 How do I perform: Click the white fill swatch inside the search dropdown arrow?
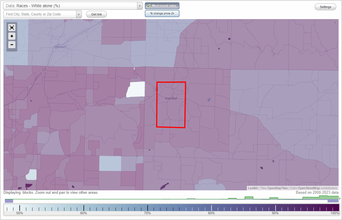[79, 14]
